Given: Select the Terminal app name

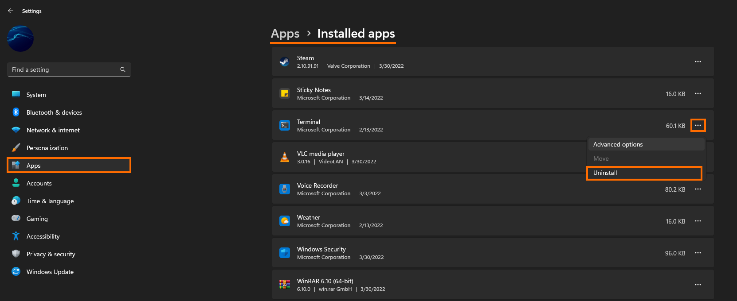Looking at the screenshot, I should coord(309,122).
